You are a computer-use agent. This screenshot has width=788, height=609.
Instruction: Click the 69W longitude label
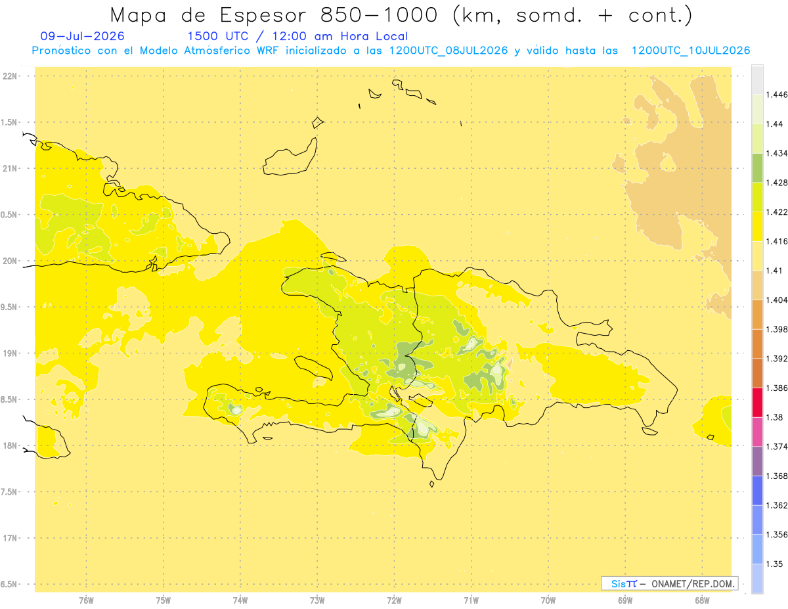point(625,600)
